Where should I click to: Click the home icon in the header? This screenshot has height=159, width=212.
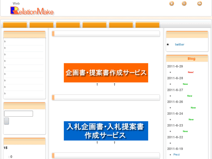(171, 4)
